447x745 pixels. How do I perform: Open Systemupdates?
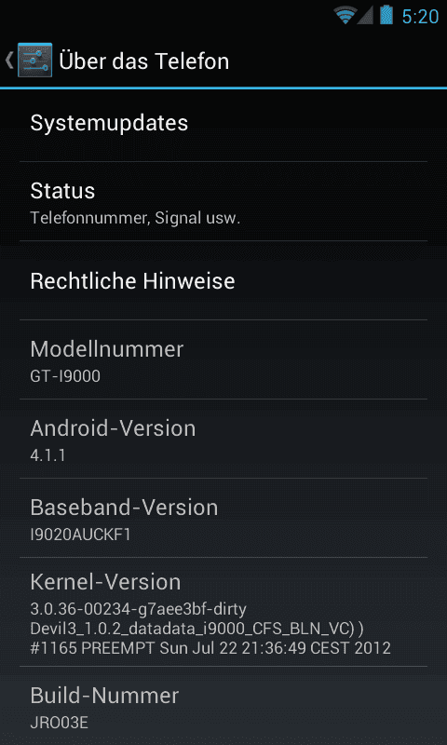pos(223,124)
